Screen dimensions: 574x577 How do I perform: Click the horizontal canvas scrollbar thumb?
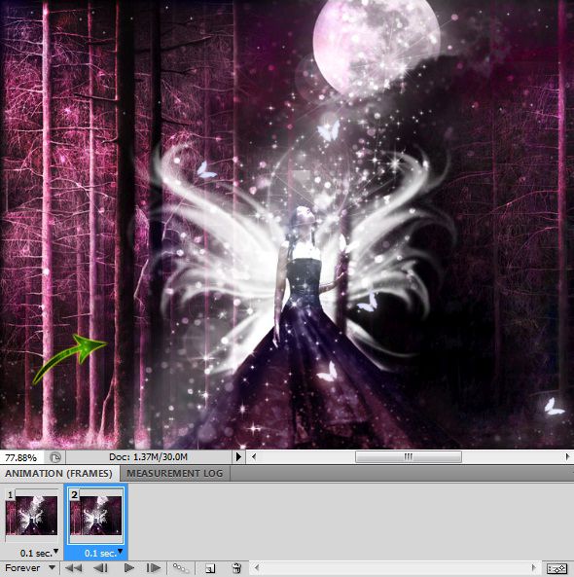pyautogui.click(x=409, y=457)
